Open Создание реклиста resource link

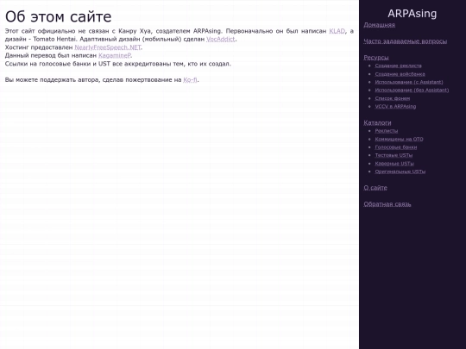[398, 65]
